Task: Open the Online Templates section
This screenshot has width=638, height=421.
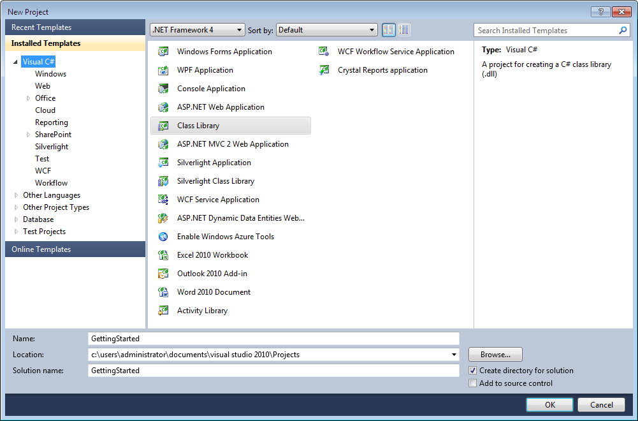Action: tap(75, 249)
